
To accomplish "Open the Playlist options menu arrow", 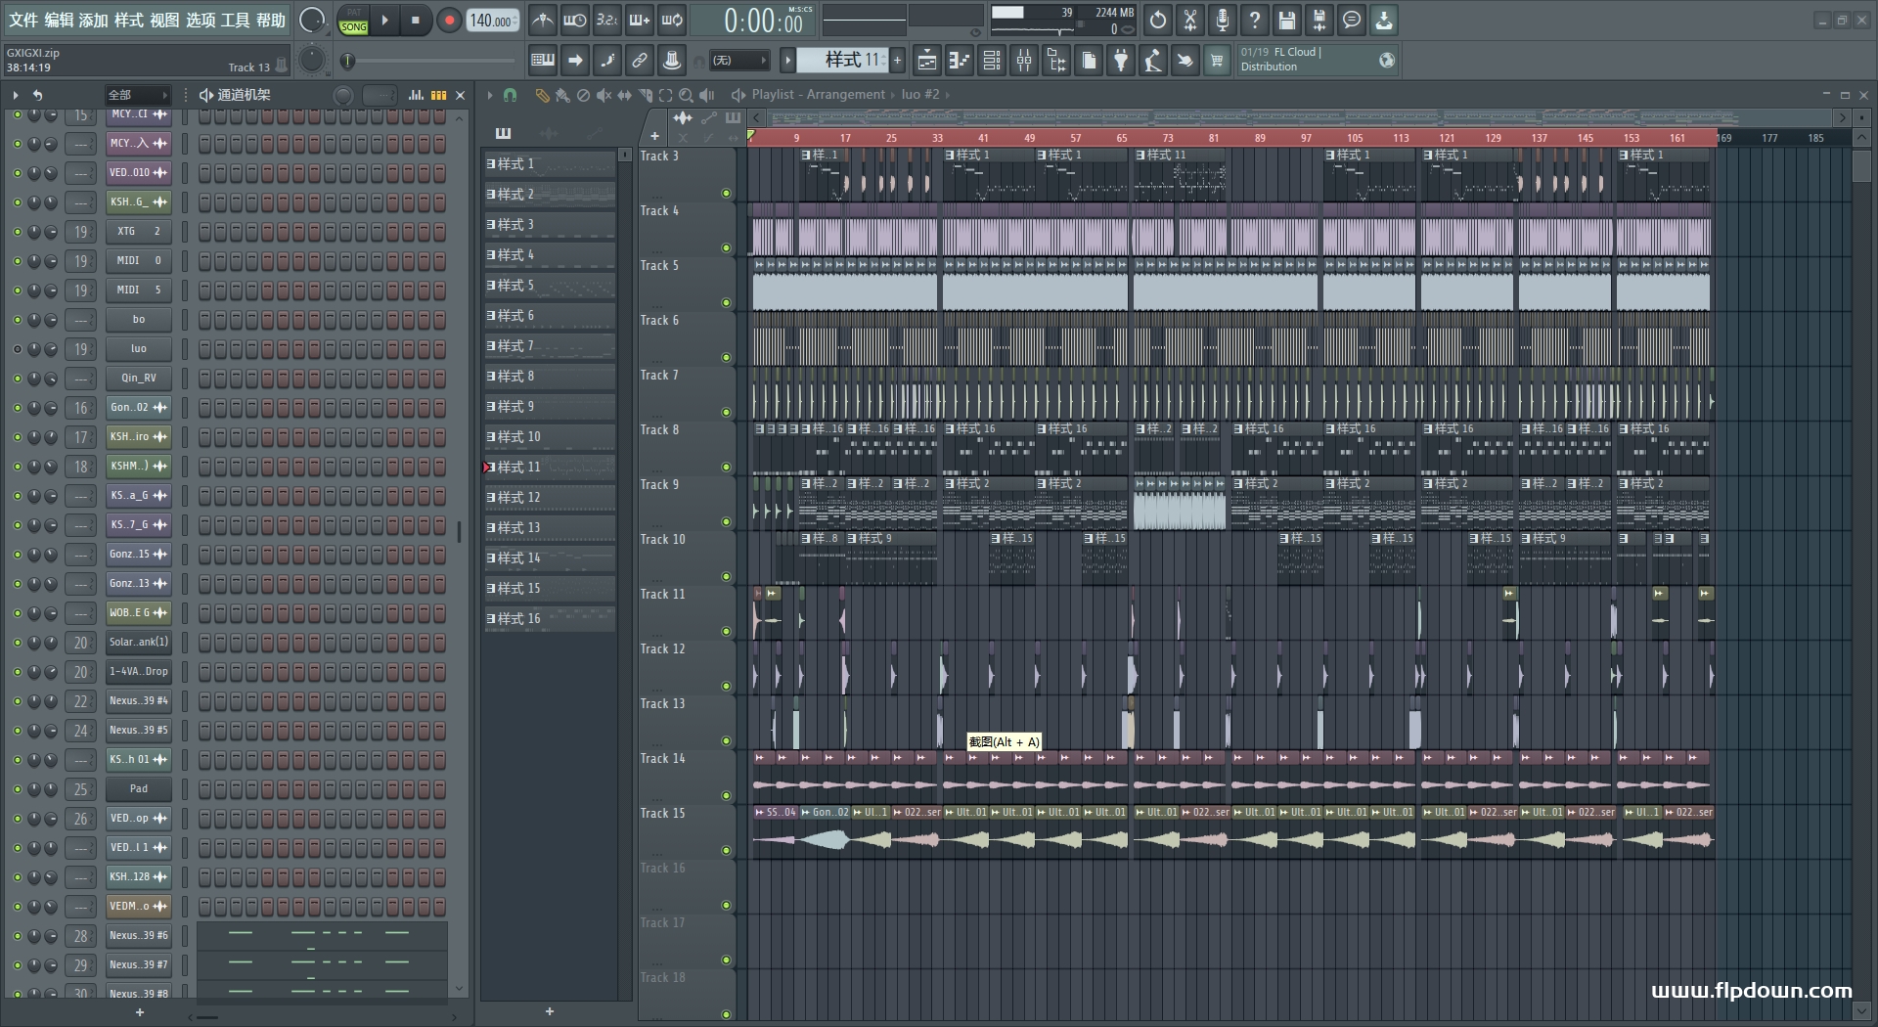I will pyautogui.click(x=489, y=95).
